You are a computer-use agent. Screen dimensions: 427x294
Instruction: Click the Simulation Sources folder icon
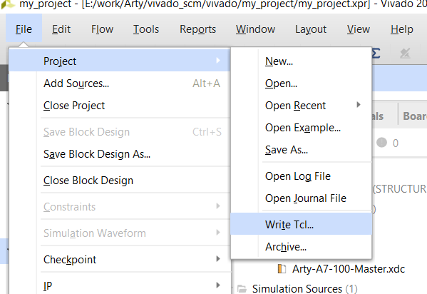pyautogui.click(x=242, y=288)
